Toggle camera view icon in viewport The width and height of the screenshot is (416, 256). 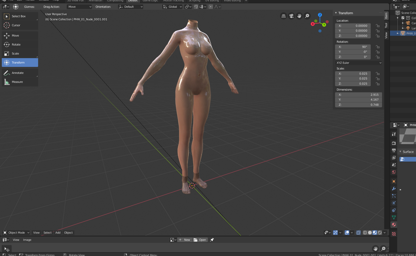(291, 16)
